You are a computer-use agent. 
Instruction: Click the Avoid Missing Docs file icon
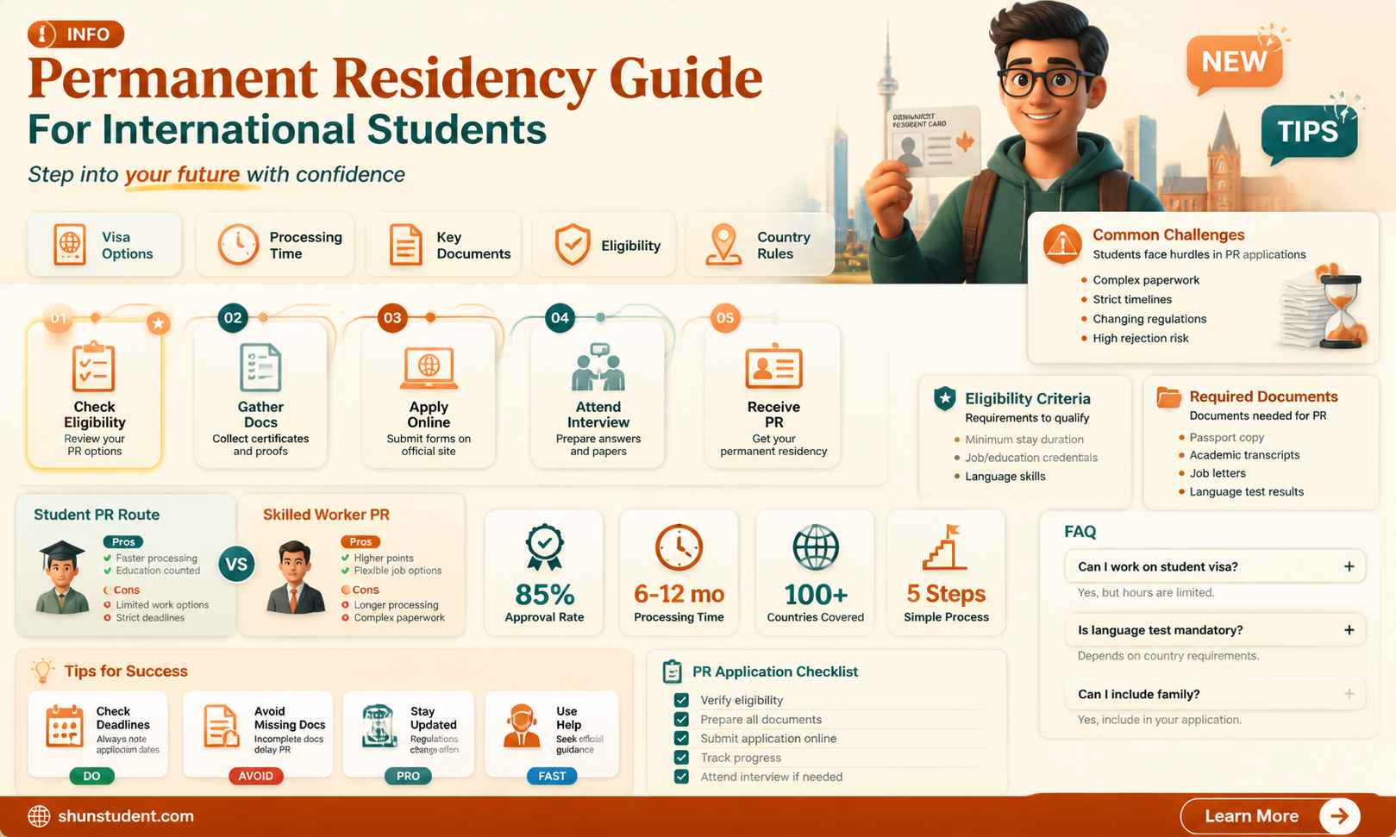click(x=221, y=726)
